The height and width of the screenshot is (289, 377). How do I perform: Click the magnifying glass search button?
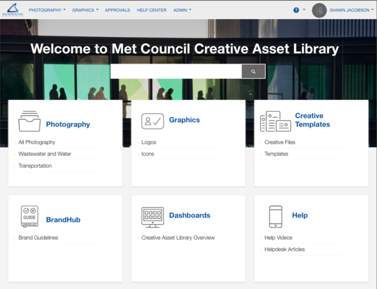click(x=253, y=71)
